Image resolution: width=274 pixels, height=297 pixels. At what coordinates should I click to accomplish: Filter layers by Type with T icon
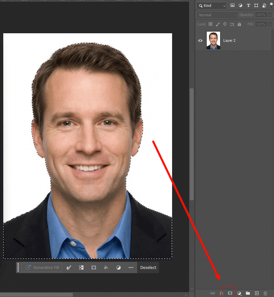248,6
